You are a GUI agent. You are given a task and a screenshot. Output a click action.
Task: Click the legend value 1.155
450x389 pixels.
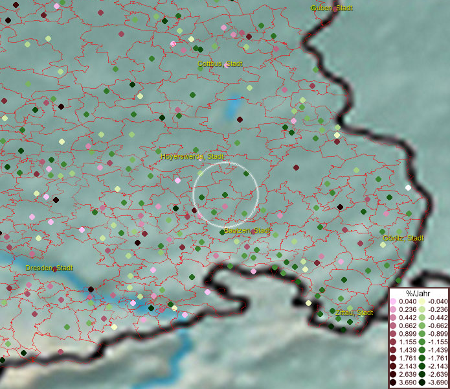(x=407, y=342)
